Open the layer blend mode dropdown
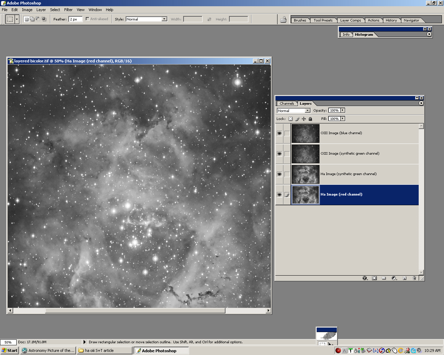 pos(307,111)
